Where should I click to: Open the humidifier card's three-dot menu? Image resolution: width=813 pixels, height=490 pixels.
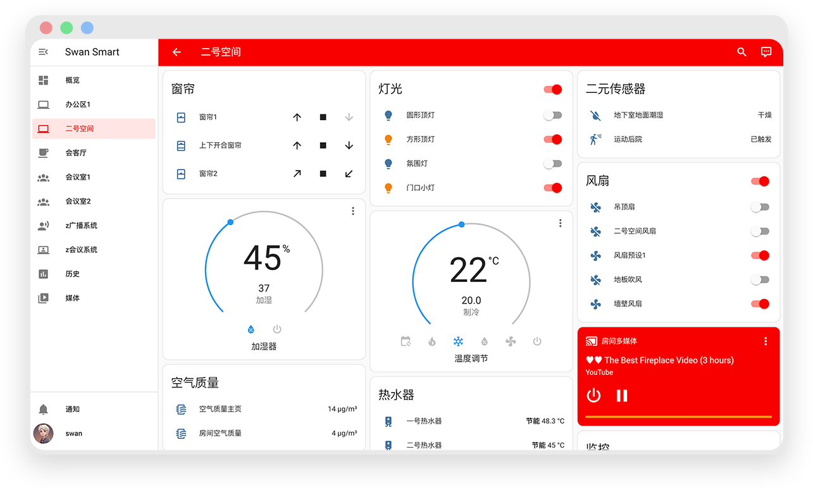(x=352, y=211)
